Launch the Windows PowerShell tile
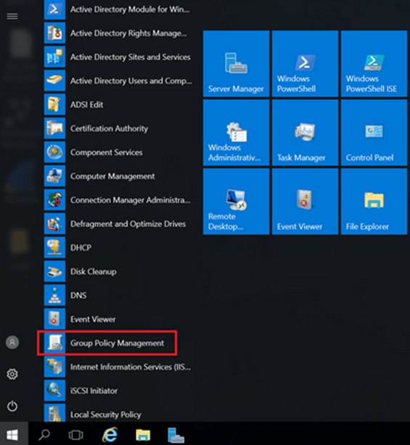 click(305, 64)
